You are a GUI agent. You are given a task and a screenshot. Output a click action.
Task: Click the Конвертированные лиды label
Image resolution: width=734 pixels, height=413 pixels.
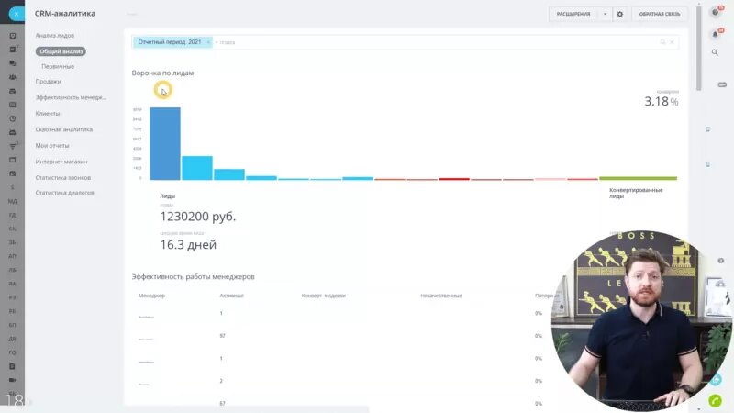pos(636,193)
